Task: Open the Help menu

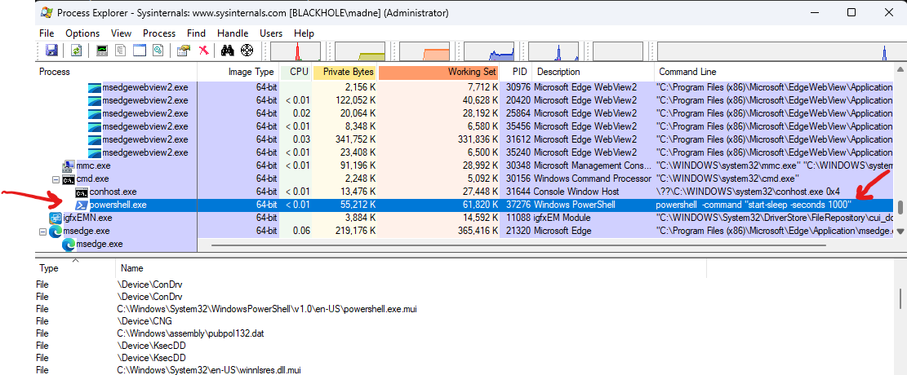Action: [305, 33]
